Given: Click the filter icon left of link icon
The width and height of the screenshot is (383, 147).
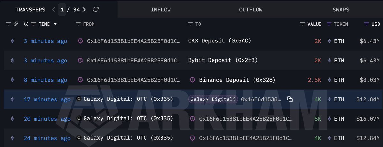Looking at the screenshot, I should [x=9, y=24].
